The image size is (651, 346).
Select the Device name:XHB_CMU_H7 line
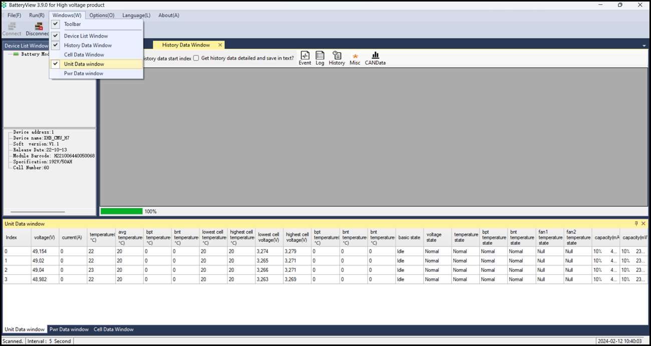[x=41, y=138]
